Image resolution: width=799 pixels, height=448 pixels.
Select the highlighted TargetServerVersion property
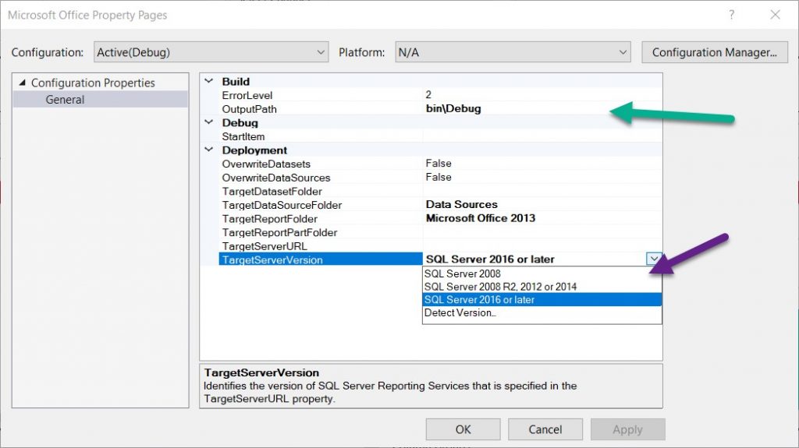click(x=321, y=259)
